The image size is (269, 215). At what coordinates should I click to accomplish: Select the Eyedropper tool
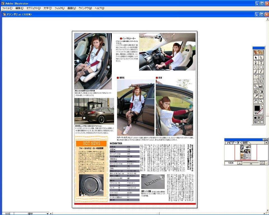[x=256, y=96]
